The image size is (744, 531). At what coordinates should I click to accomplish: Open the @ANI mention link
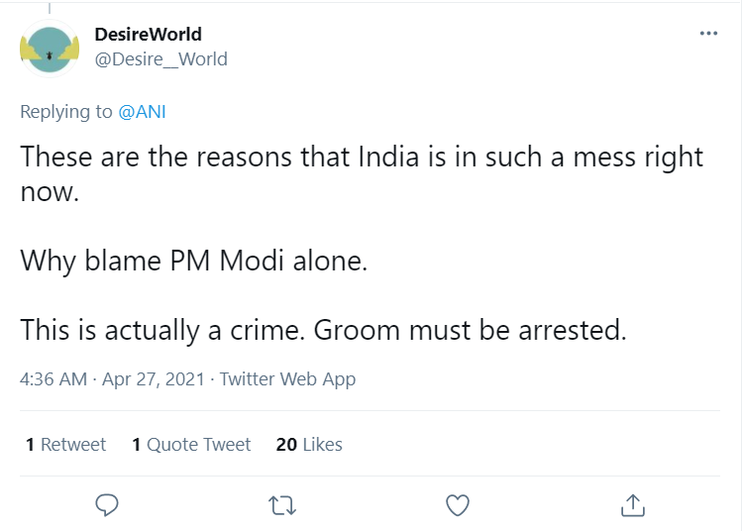point(142,111)
